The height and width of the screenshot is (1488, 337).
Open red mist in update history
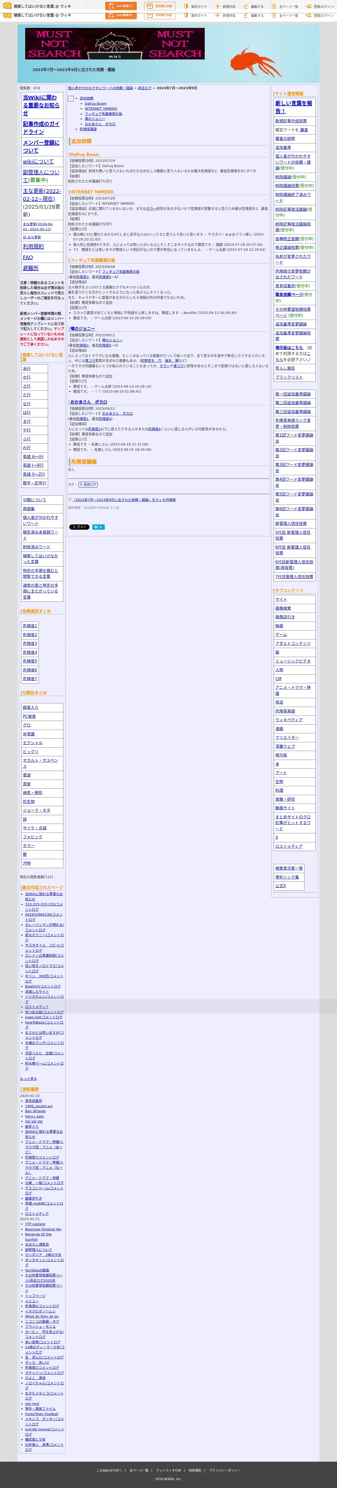[32, 1404]
